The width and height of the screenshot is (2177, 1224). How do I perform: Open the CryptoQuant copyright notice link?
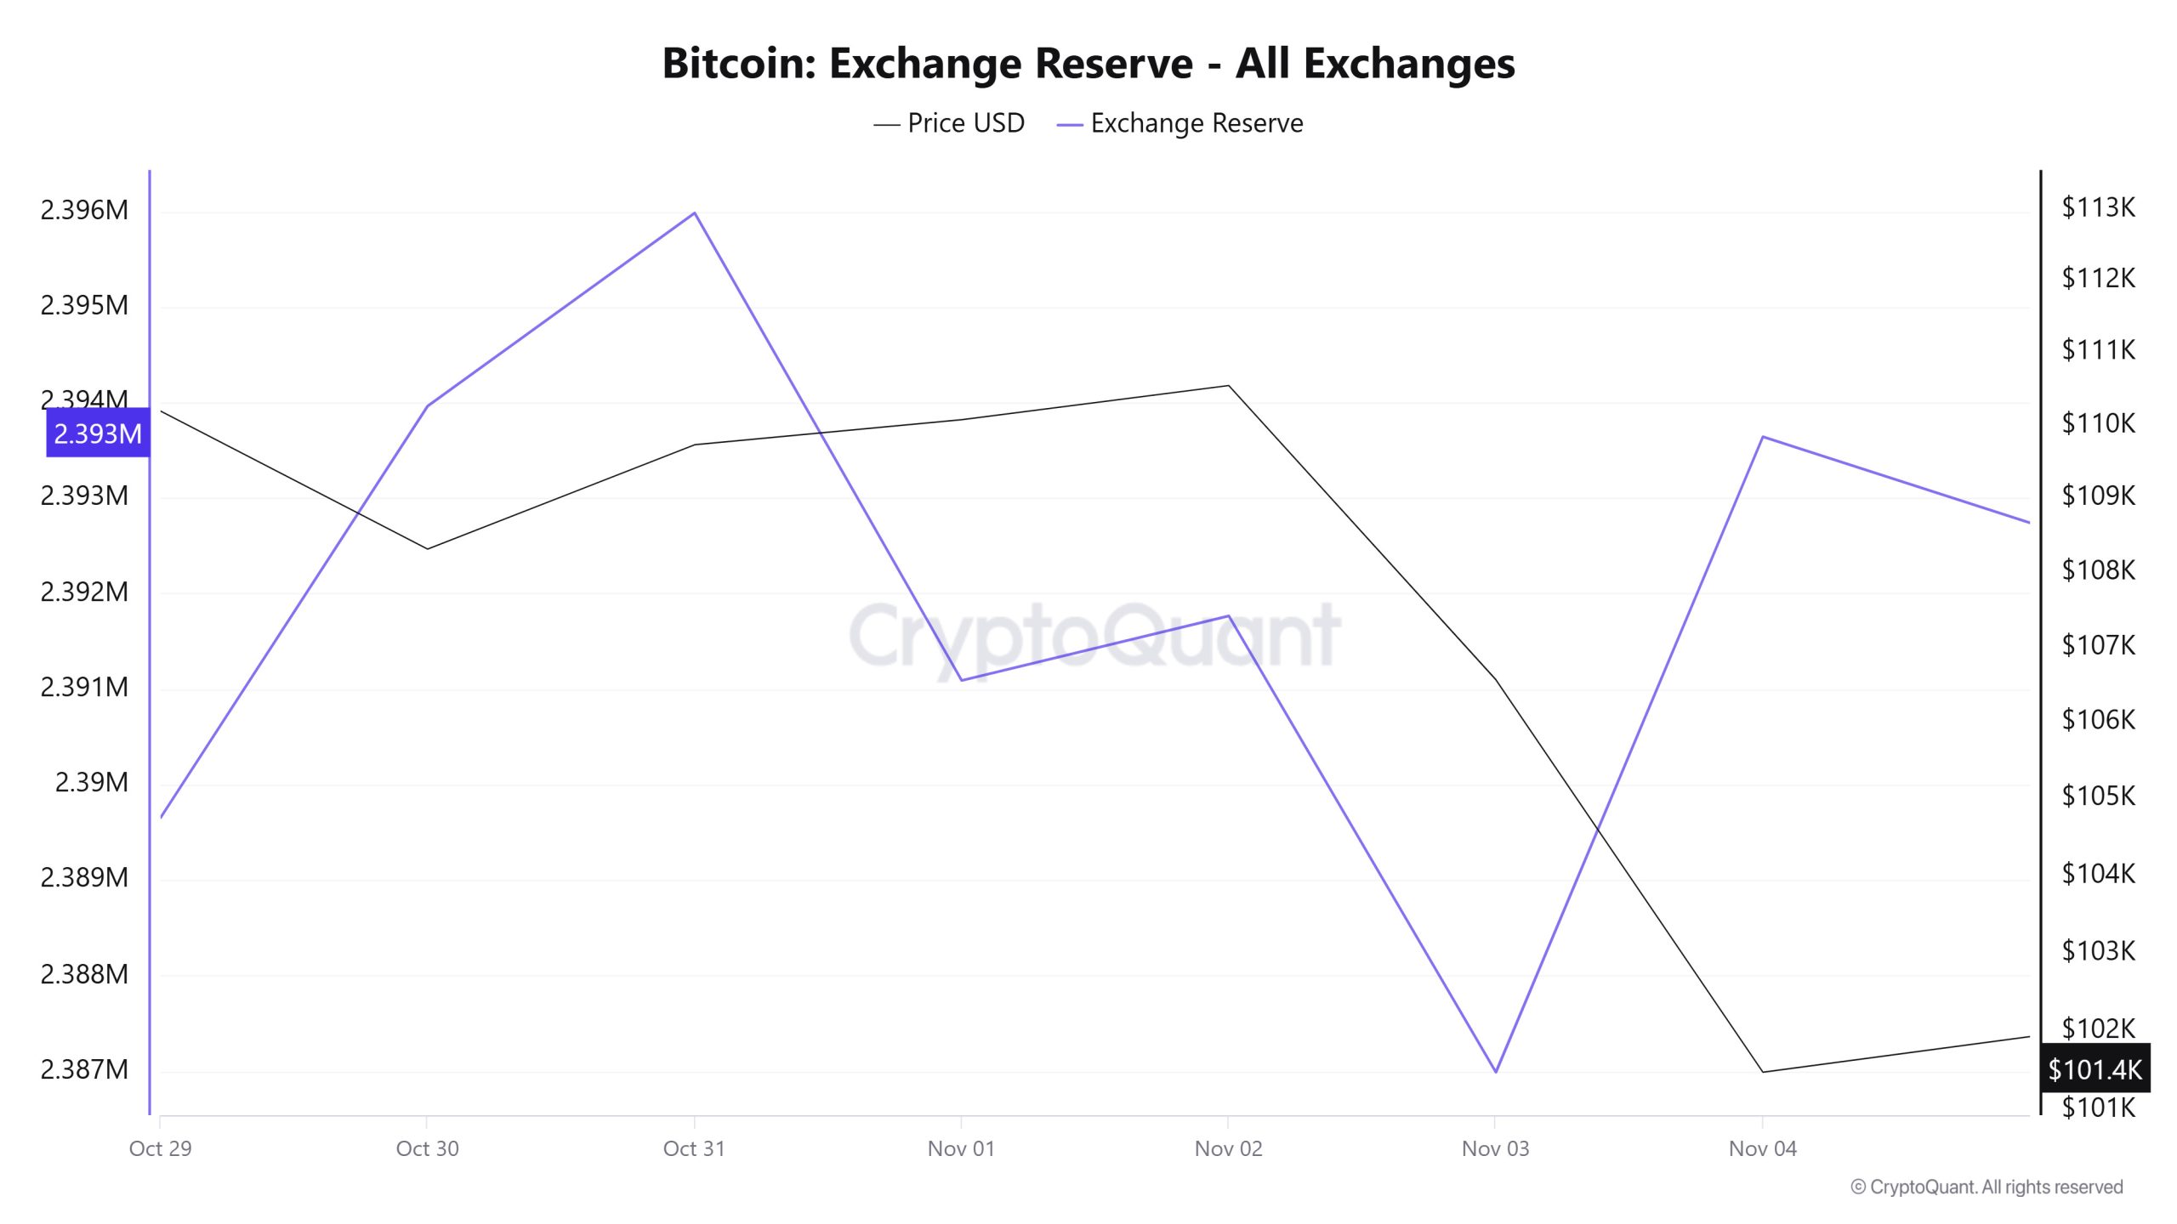click(1987, 1187)
